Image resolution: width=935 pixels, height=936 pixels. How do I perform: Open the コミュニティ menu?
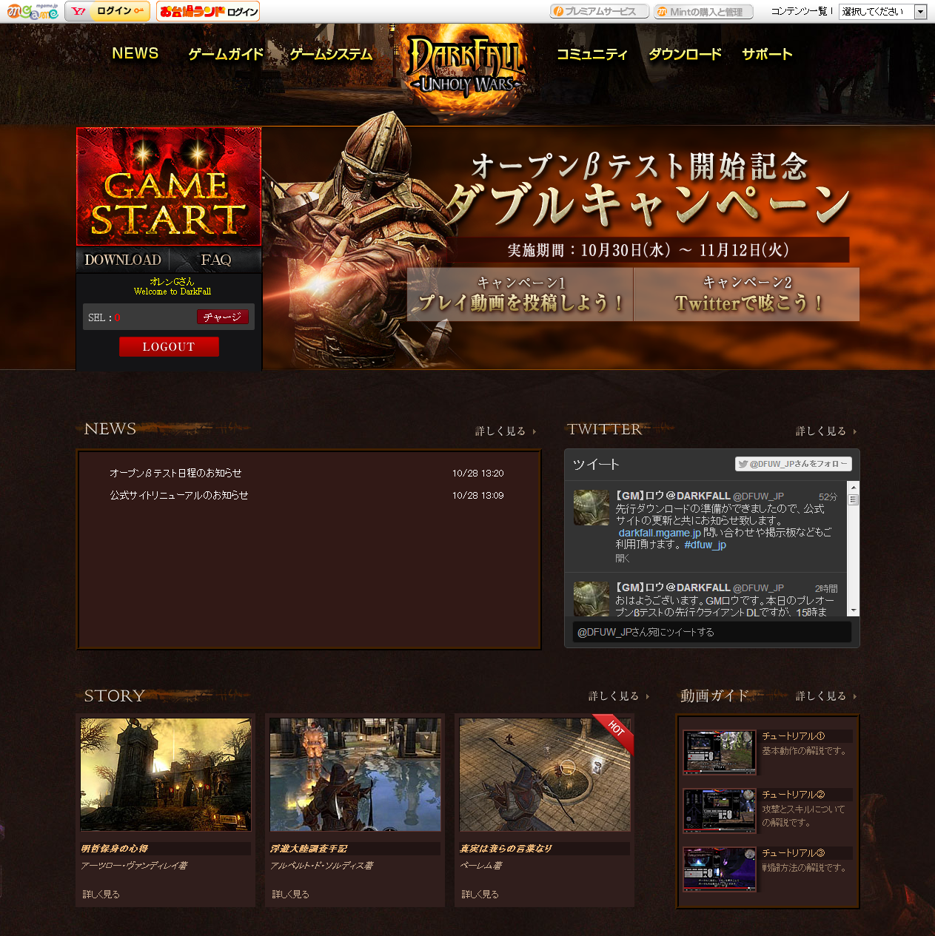tap(592, 54)
